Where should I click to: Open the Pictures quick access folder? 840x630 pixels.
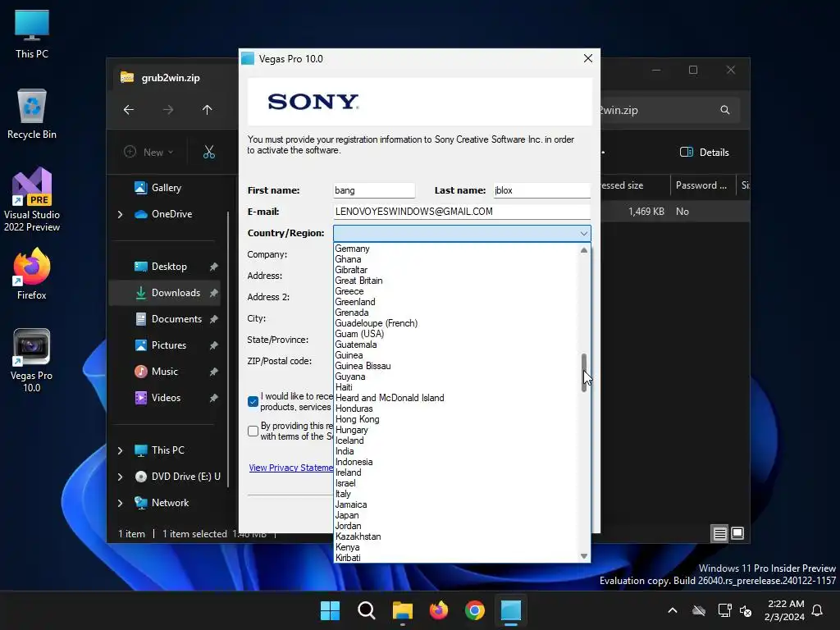(166, 345)
